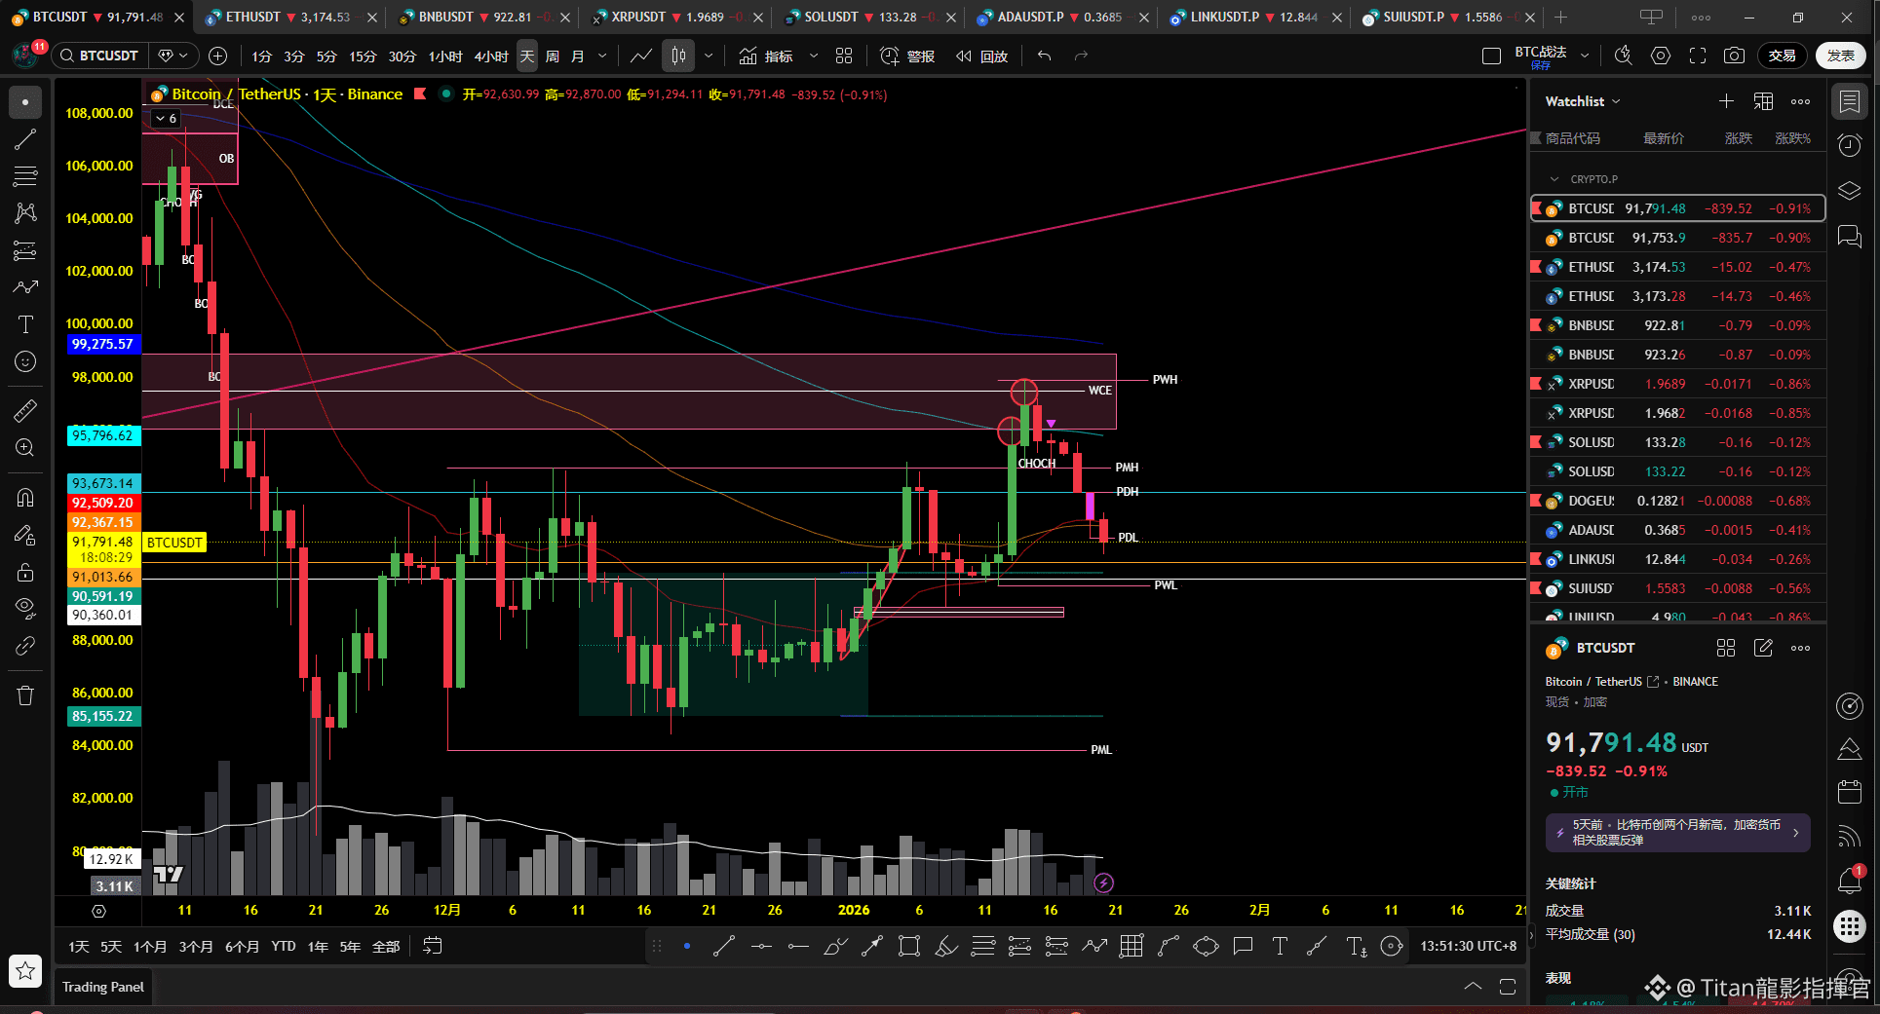
Task: Collapse the indicator legend with the 6 toggle
Action: point(166,119)
